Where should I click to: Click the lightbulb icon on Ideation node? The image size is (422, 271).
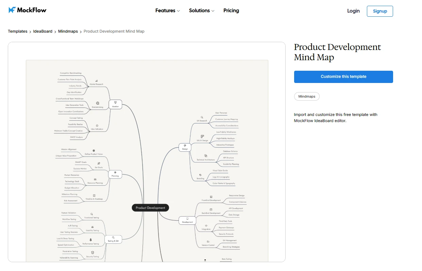(116, 102)
